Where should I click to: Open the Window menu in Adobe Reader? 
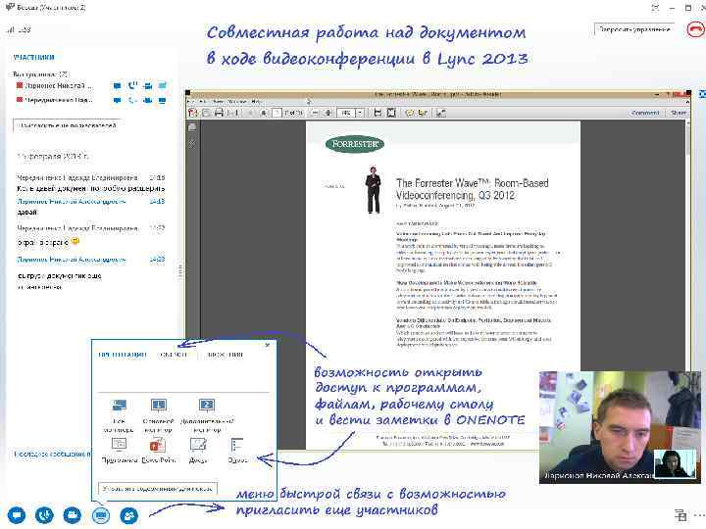pos(237,102)
